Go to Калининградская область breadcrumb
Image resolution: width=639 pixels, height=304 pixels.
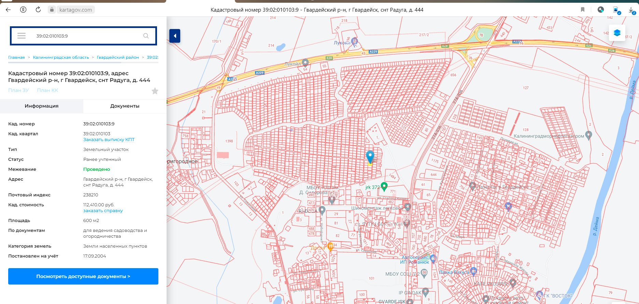[x=61, y=57]
